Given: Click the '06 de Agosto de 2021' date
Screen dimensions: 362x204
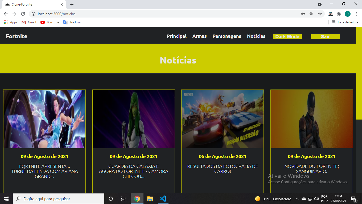Looking at the screenshot, I should (223, 156).
